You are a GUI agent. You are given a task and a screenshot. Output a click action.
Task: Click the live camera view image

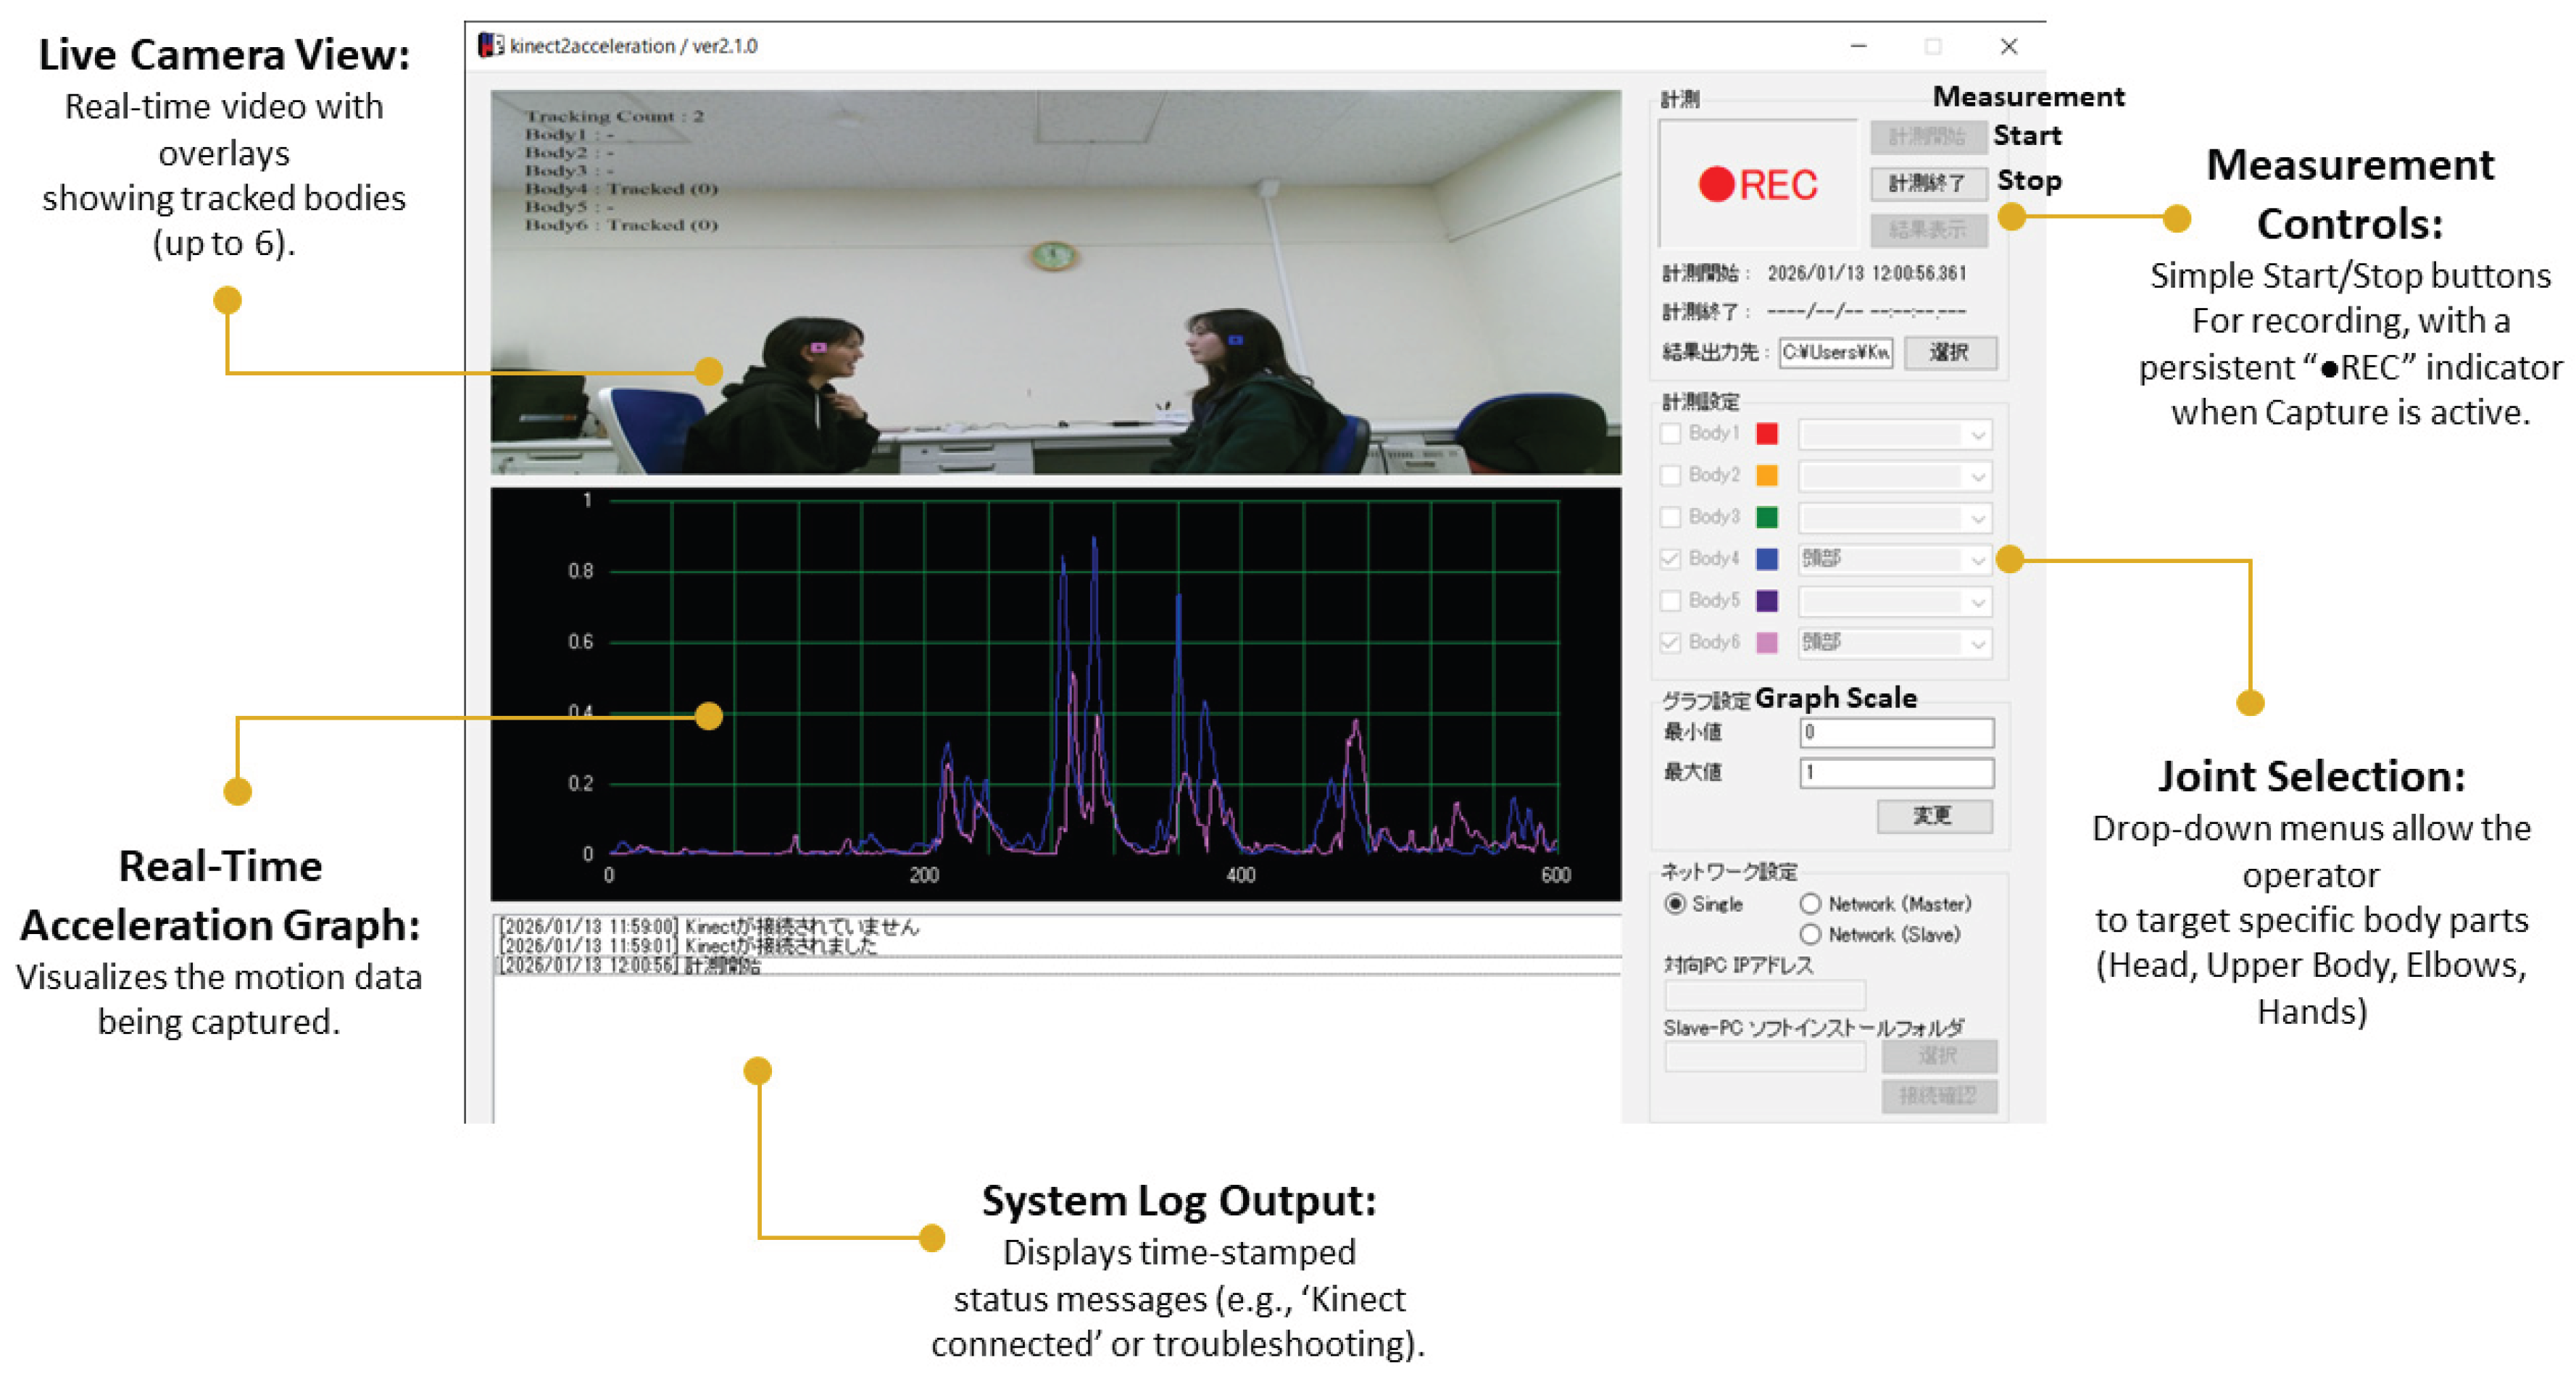coord(1055,282)
